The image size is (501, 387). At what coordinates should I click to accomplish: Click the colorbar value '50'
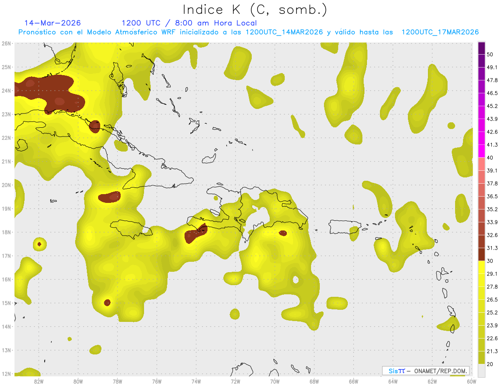pyautogui.click(x=490, y=55)
